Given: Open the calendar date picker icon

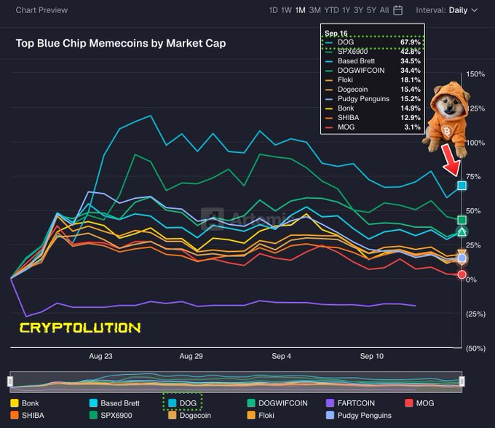Looking at the screenshot, I should (x=397, y=10).
